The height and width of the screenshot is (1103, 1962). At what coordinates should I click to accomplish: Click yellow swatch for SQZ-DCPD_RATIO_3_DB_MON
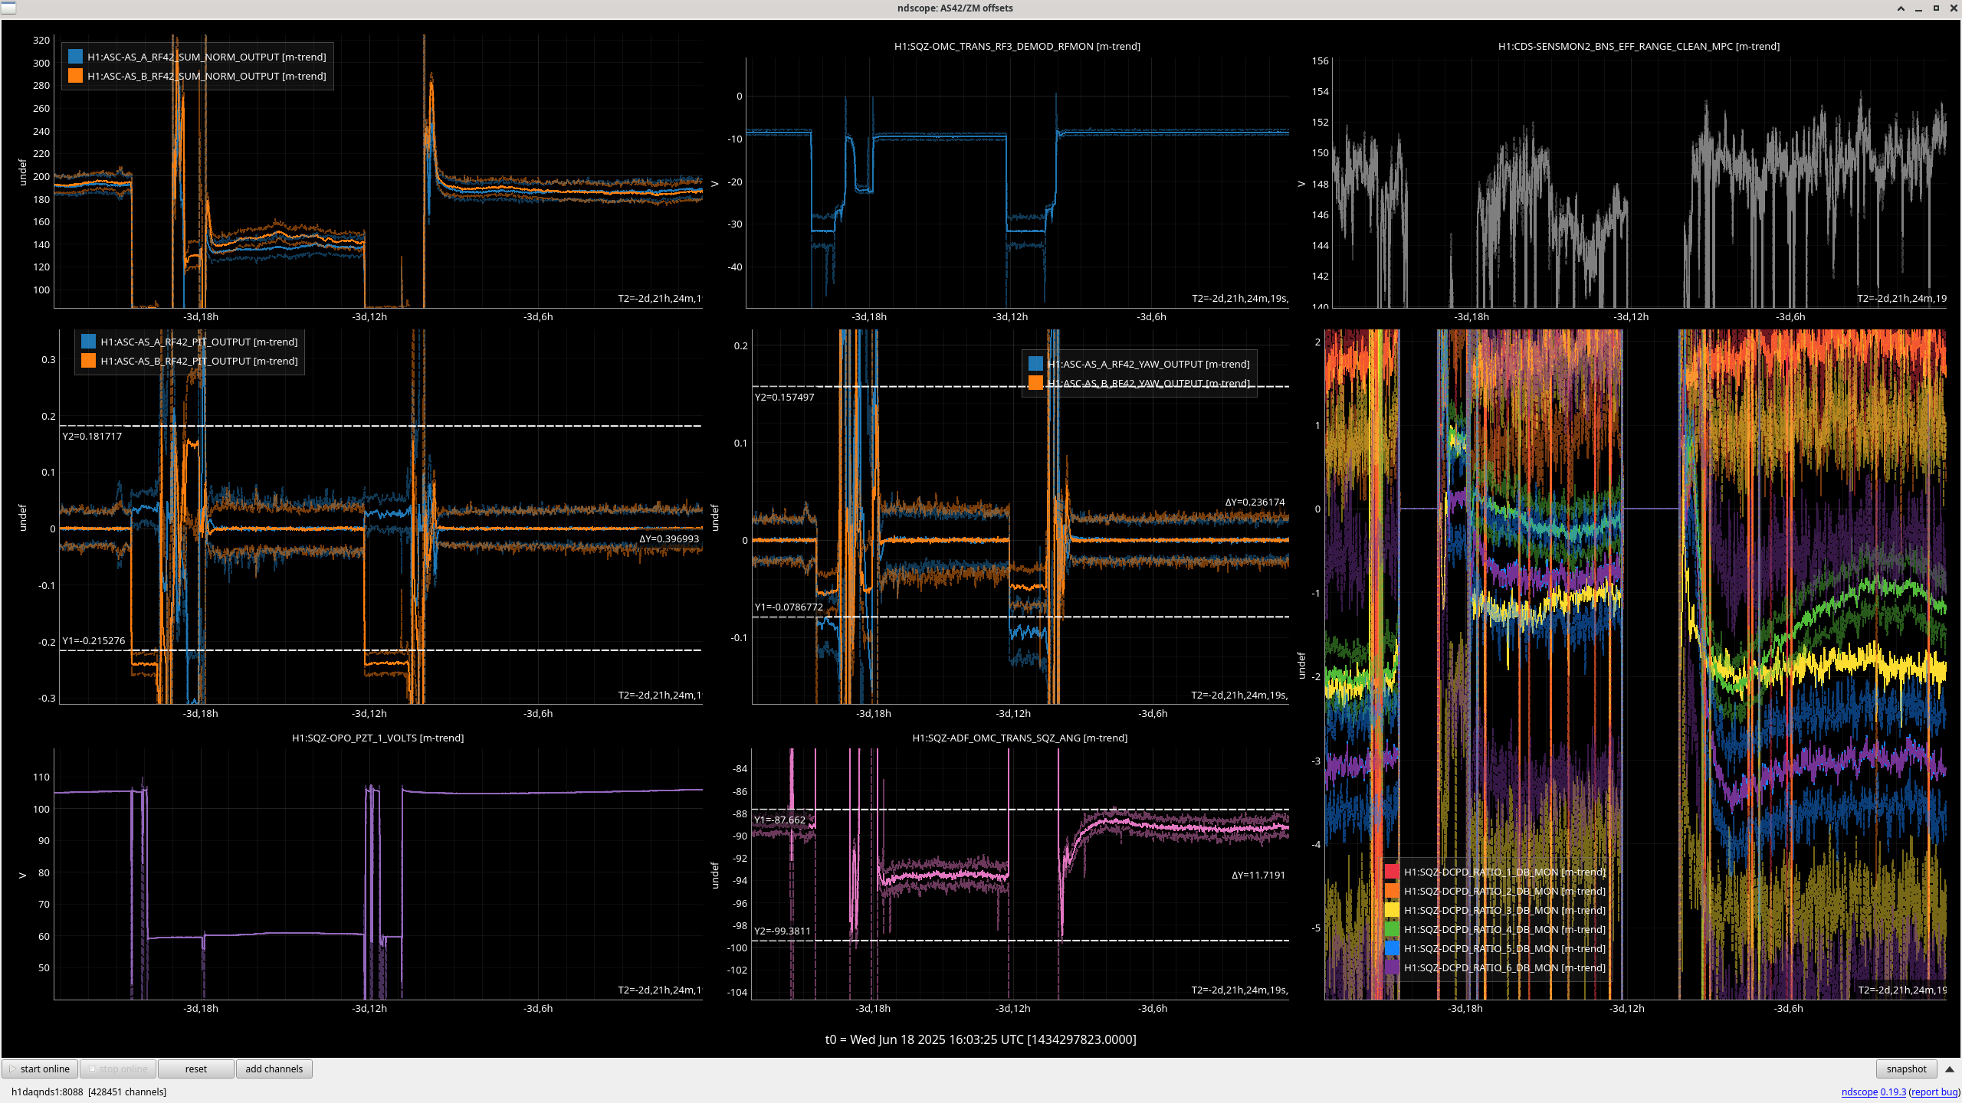1392,910
